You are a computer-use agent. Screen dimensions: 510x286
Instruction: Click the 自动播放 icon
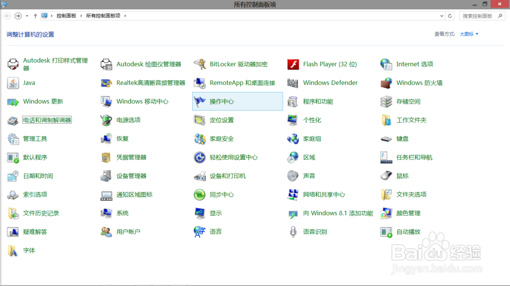click(386, 232)
